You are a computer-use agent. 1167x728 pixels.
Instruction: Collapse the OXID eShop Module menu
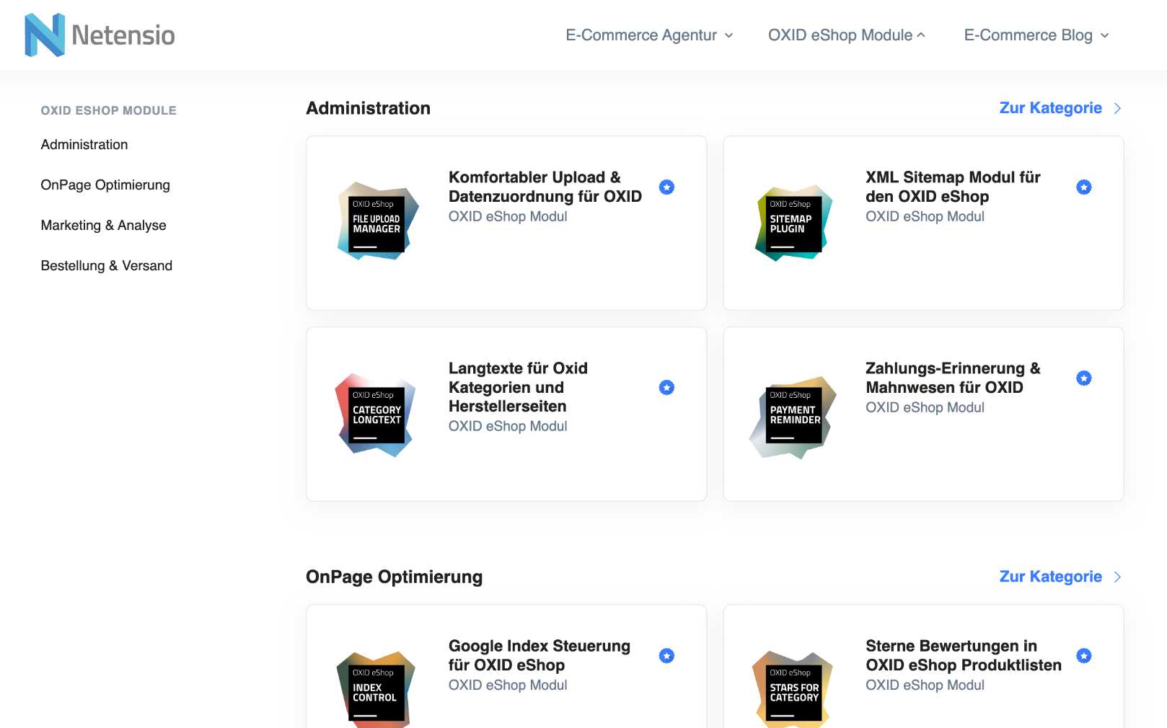coord(847,35)
